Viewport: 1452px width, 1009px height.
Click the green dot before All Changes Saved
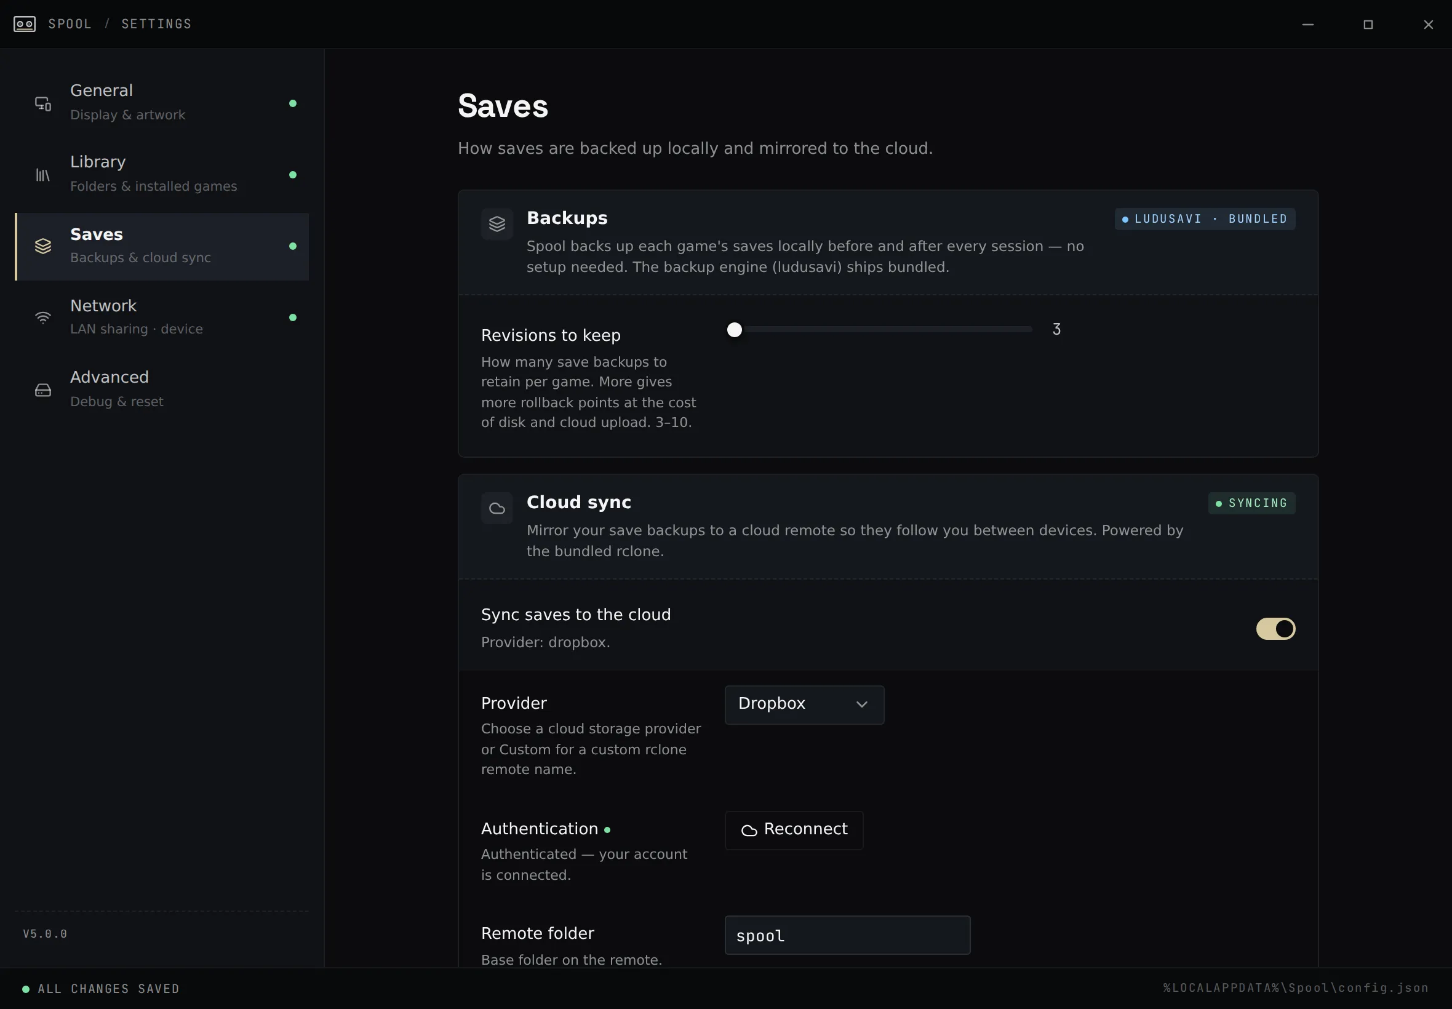[x=26, y=989]
